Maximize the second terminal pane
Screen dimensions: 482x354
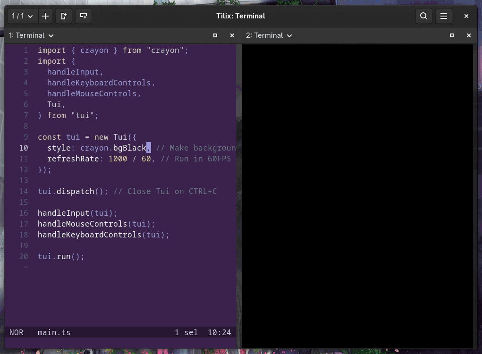pos(452,35)
